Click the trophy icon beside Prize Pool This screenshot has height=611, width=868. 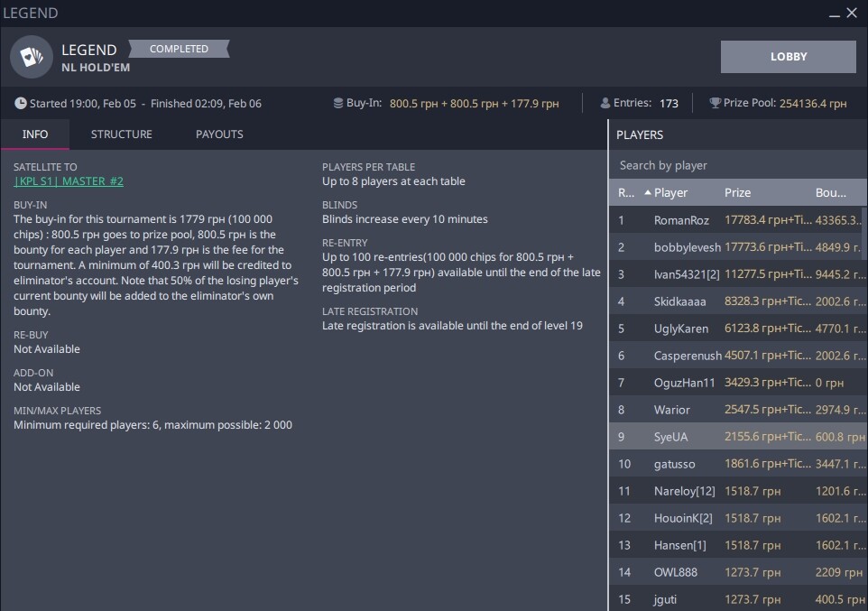click(715, 104)
